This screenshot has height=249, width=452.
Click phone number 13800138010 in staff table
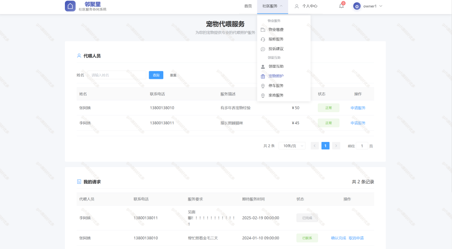click(162, 108)
